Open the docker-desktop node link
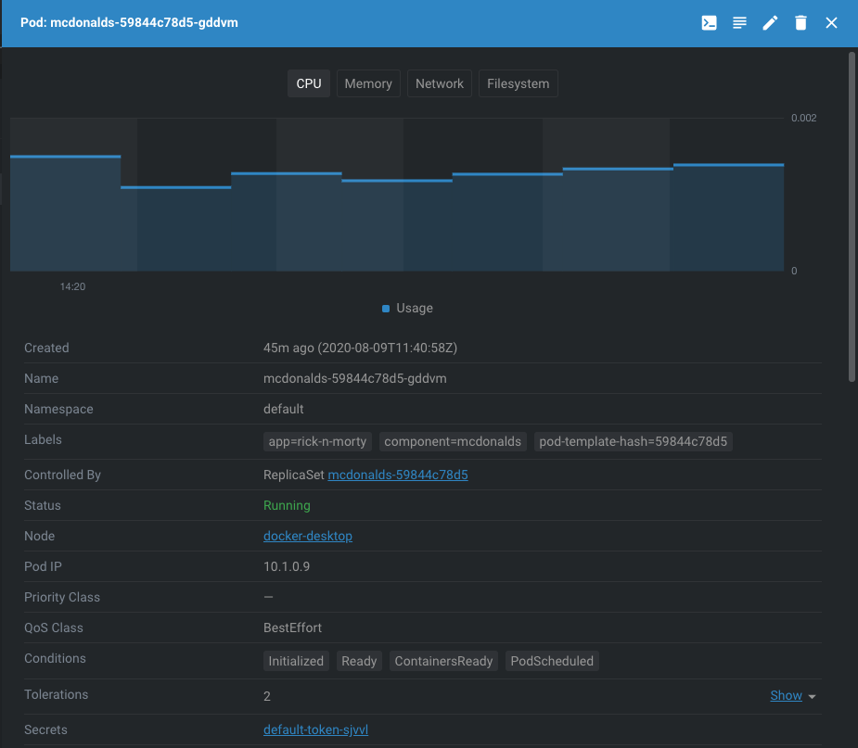 click(x=308, y=536)
